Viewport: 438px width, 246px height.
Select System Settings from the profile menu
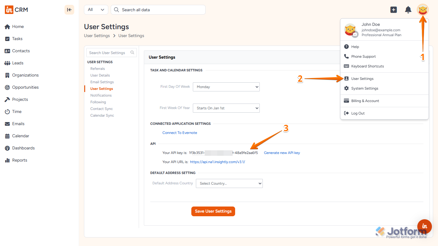(364, 88)
